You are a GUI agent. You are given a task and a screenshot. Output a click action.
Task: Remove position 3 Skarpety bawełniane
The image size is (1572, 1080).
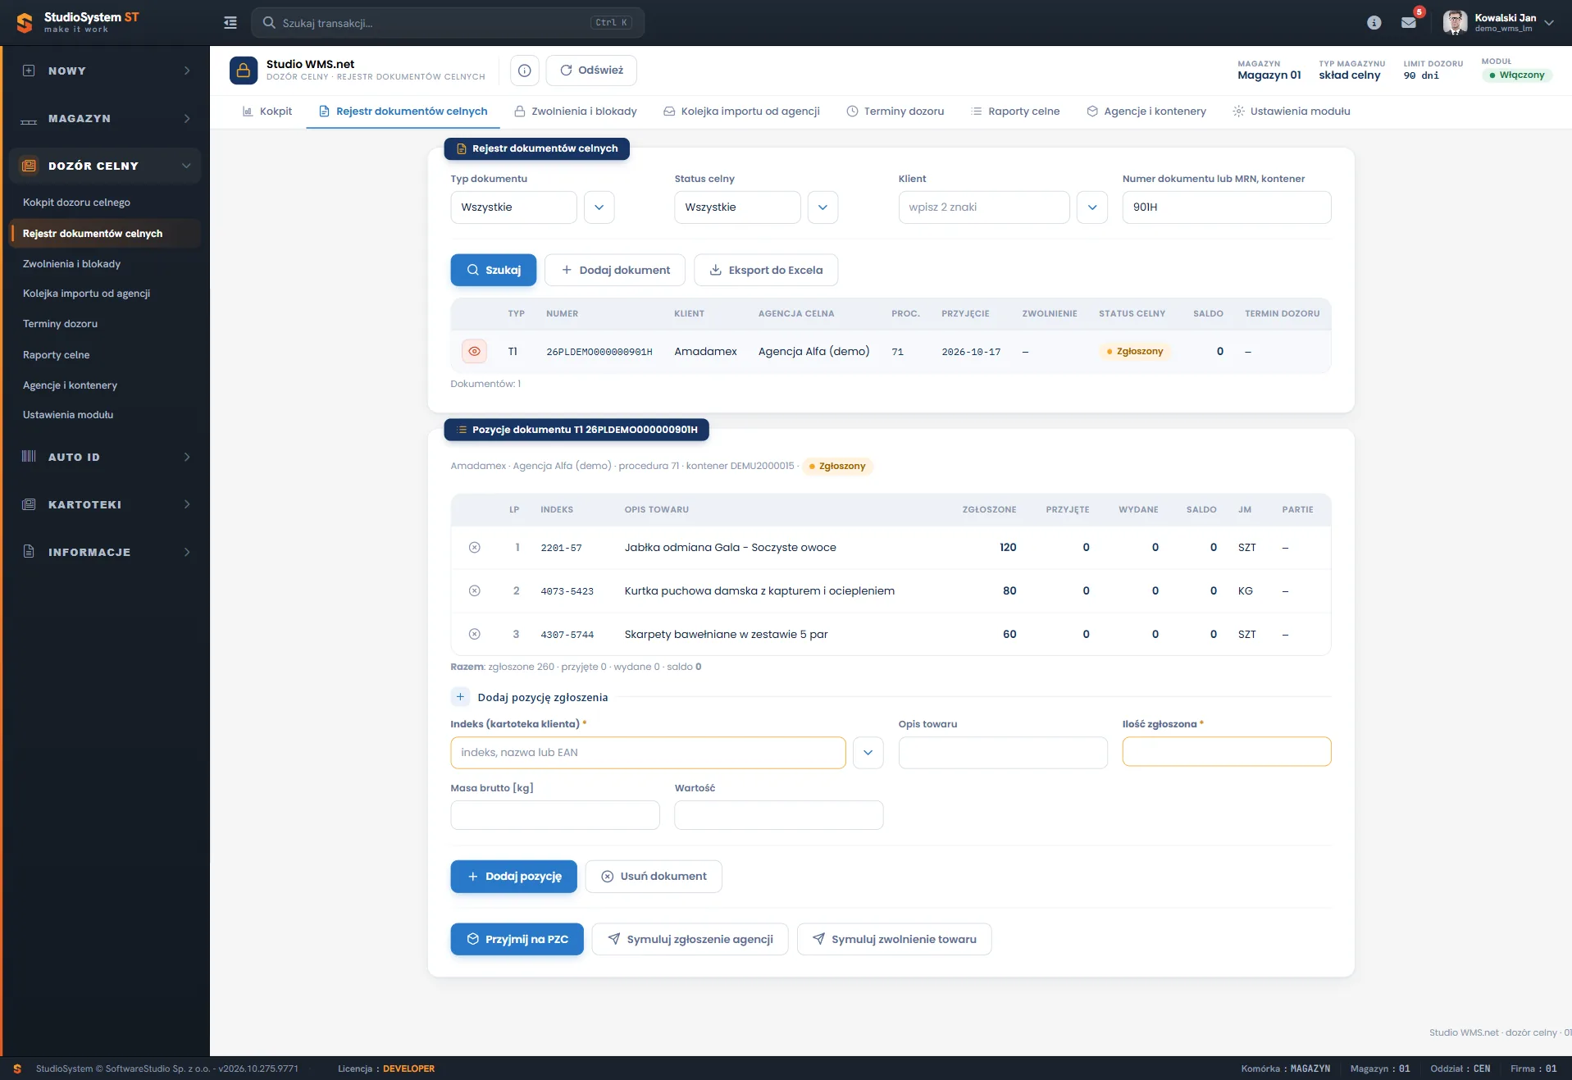tap(474, 634)
